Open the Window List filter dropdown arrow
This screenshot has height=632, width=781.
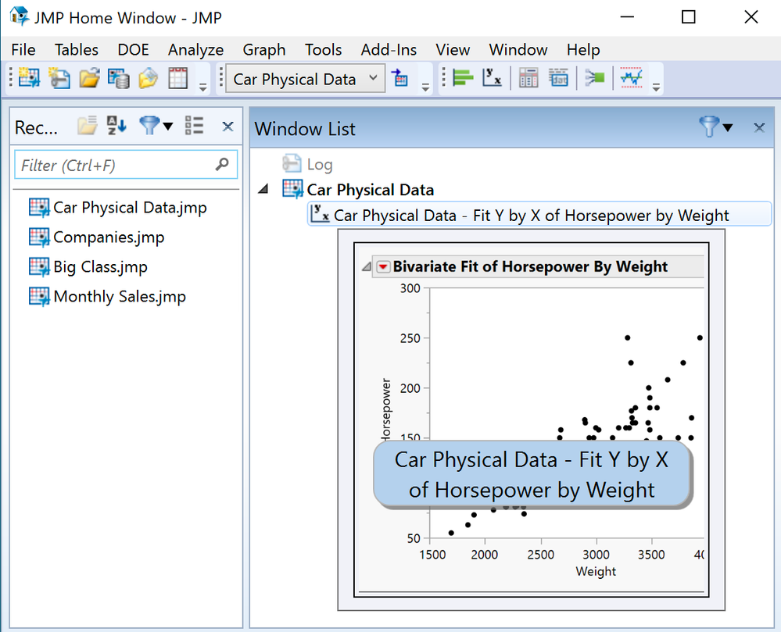pos(726,127)
